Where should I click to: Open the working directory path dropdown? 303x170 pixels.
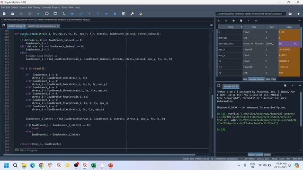(284, 14)
